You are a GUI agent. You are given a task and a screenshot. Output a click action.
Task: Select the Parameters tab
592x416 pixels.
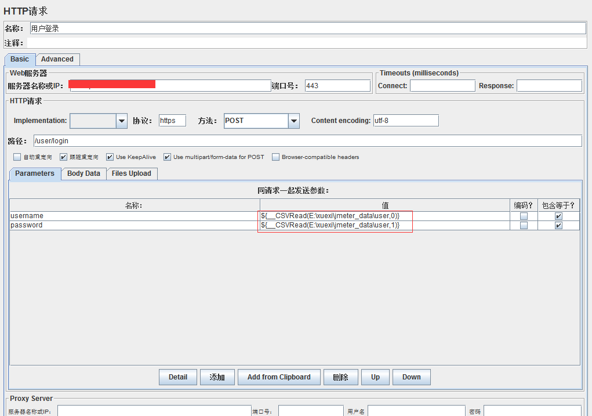pyautogui.click(x=35, y=174)
